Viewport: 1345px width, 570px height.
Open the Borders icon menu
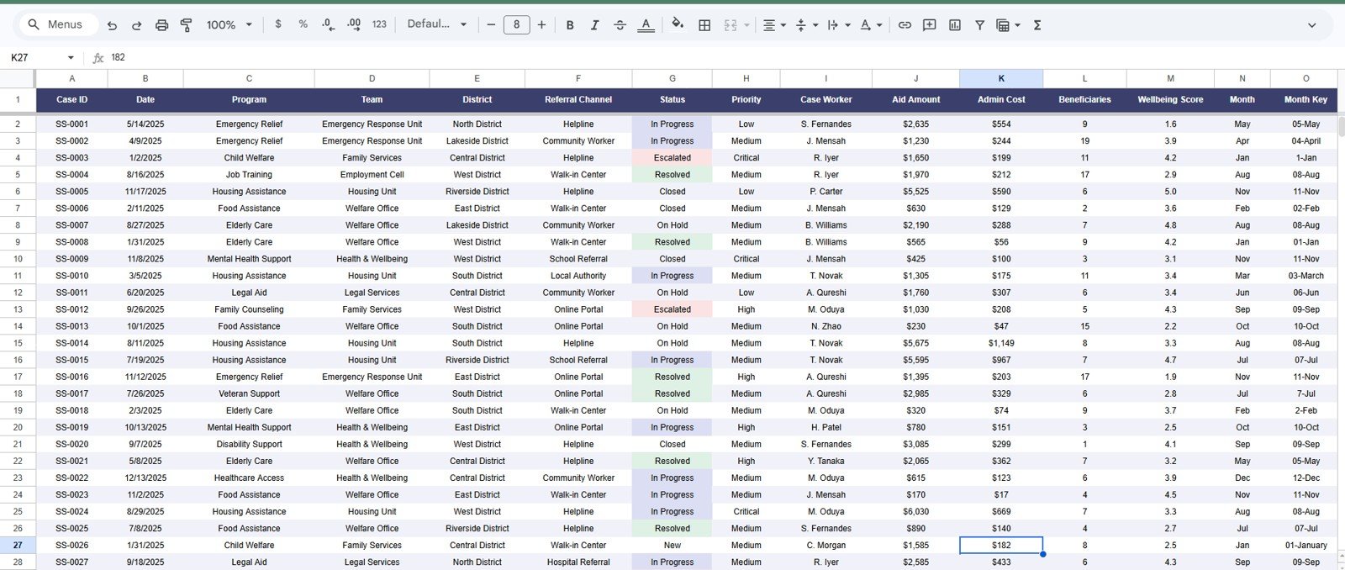point(704,25)
